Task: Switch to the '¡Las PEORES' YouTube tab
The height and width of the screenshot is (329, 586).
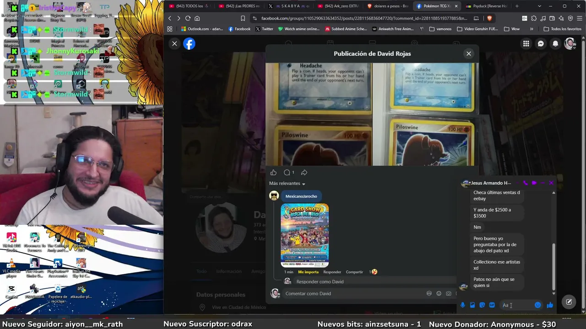Action: 239,6
